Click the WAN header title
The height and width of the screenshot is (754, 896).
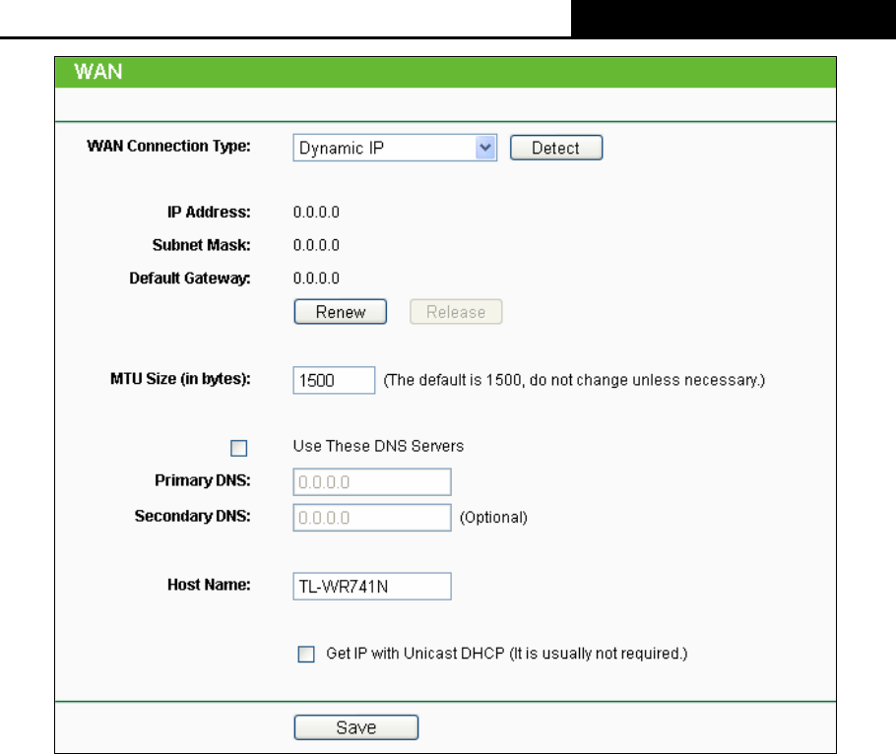98,72
